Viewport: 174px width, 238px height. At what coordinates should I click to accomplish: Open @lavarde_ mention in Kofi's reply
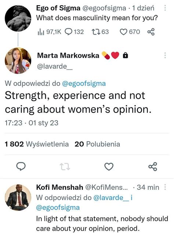pyautogui.click(x=111, y=198)
